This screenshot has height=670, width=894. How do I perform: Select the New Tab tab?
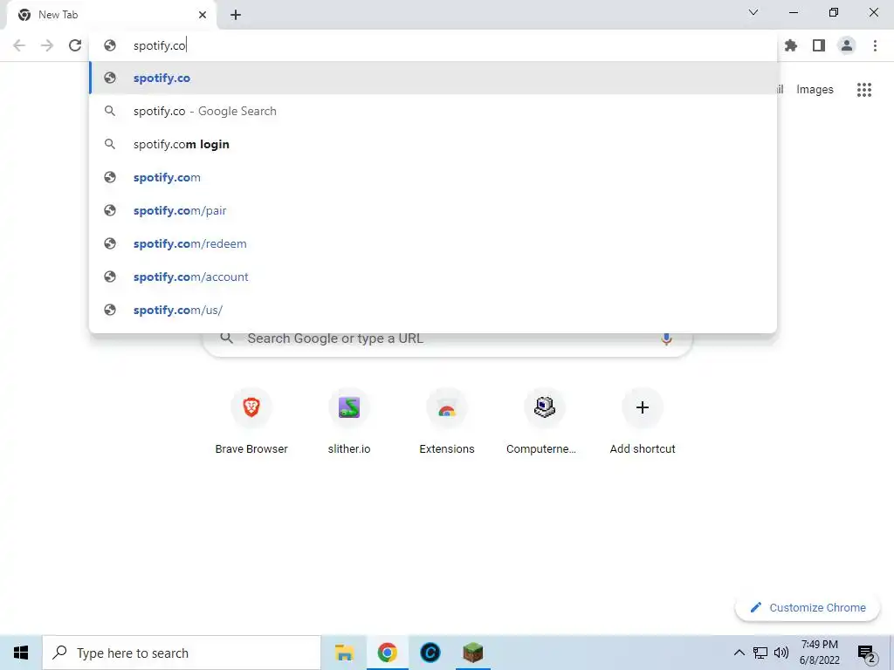pyautogui.click(x=111, y=15)
